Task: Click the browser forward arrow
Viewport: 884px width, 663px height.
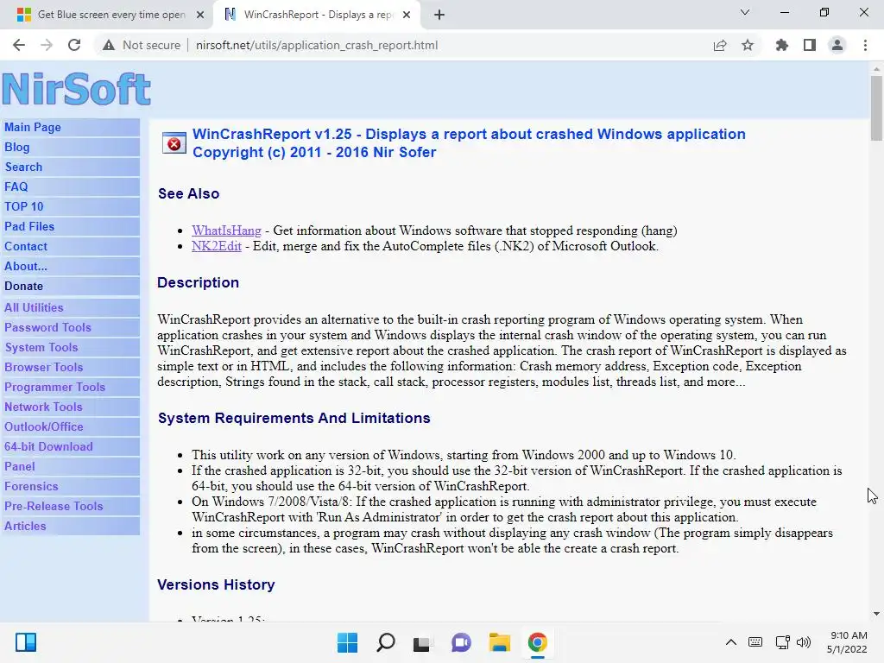Action: [x=47, y=45]
